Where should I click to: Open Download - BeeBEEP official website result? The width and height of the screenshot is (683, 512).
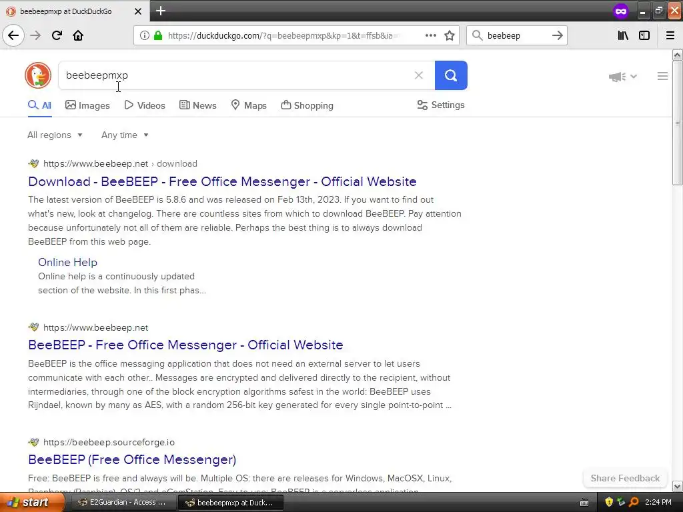(222, 181)
